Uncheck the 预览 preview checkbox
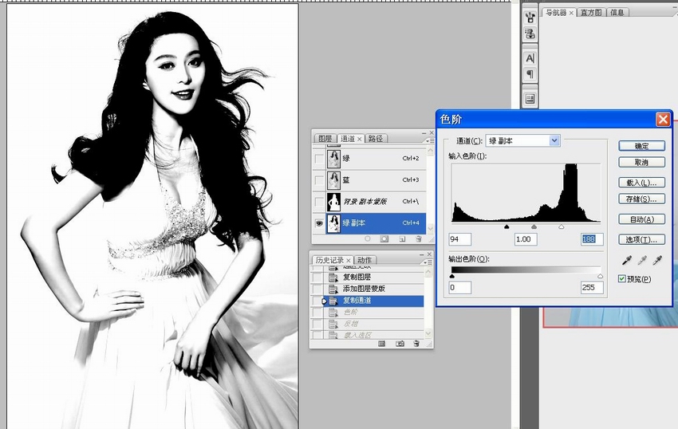This screenshot has height=429, width=678. click(622, 279)
